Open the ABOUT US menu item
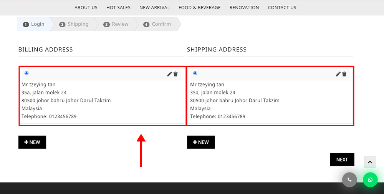This screenshot has width=384, height=194. coord(86,8)
